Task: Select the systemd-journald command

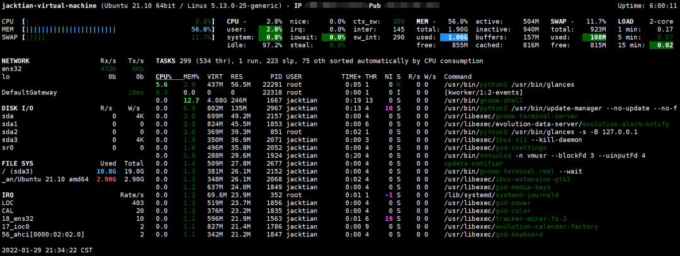Action: coord(501,196)
